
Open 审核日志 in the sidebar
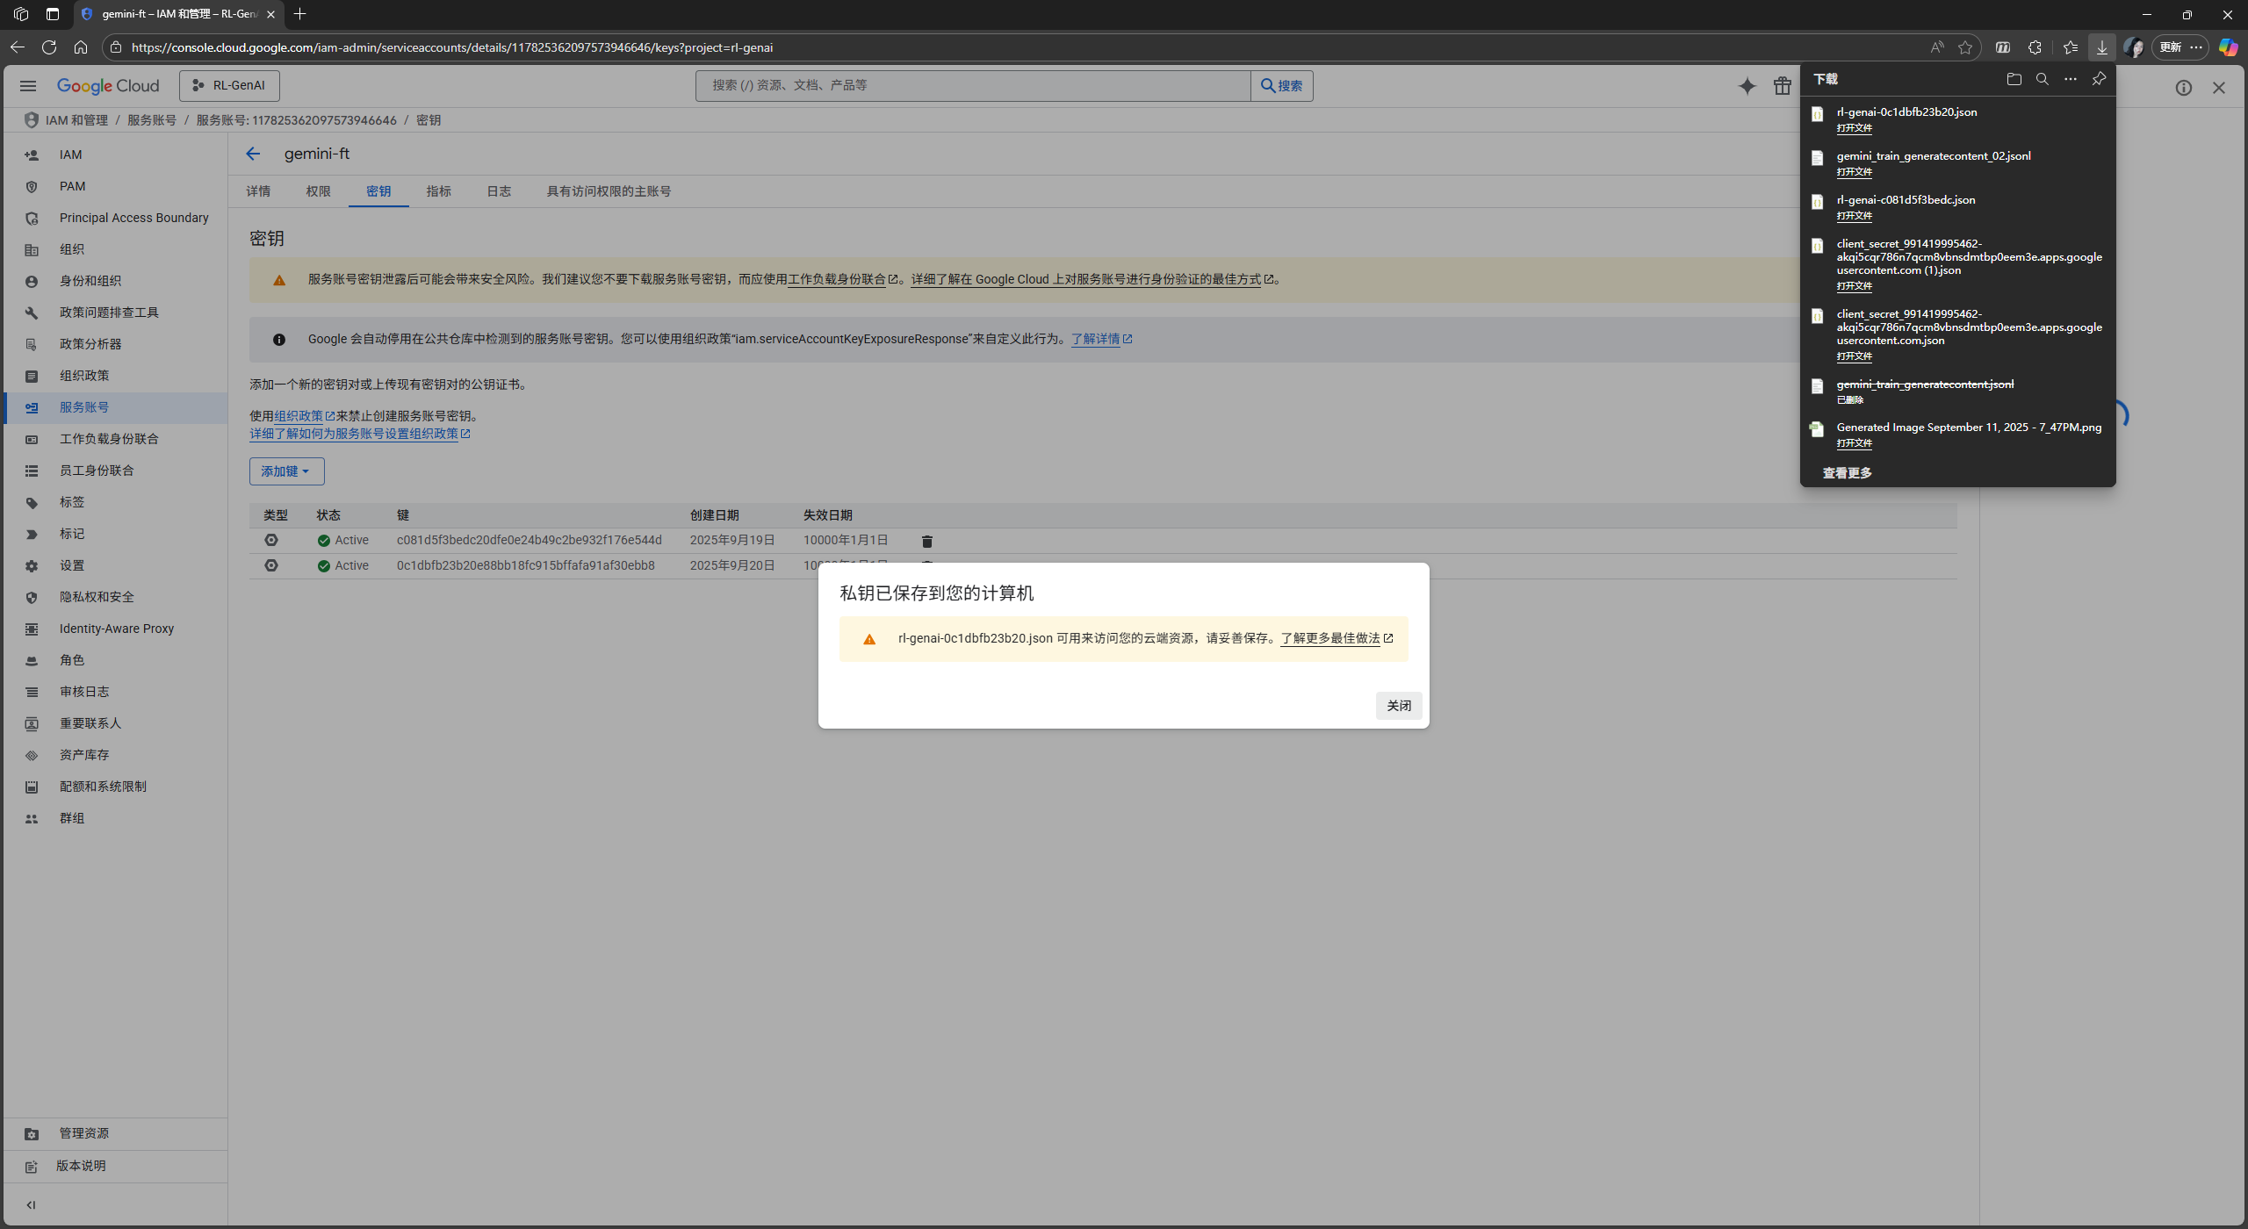tap(115, 692)
